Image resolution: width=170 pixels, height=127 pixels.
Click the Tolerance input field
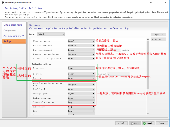tap(119, 74)
